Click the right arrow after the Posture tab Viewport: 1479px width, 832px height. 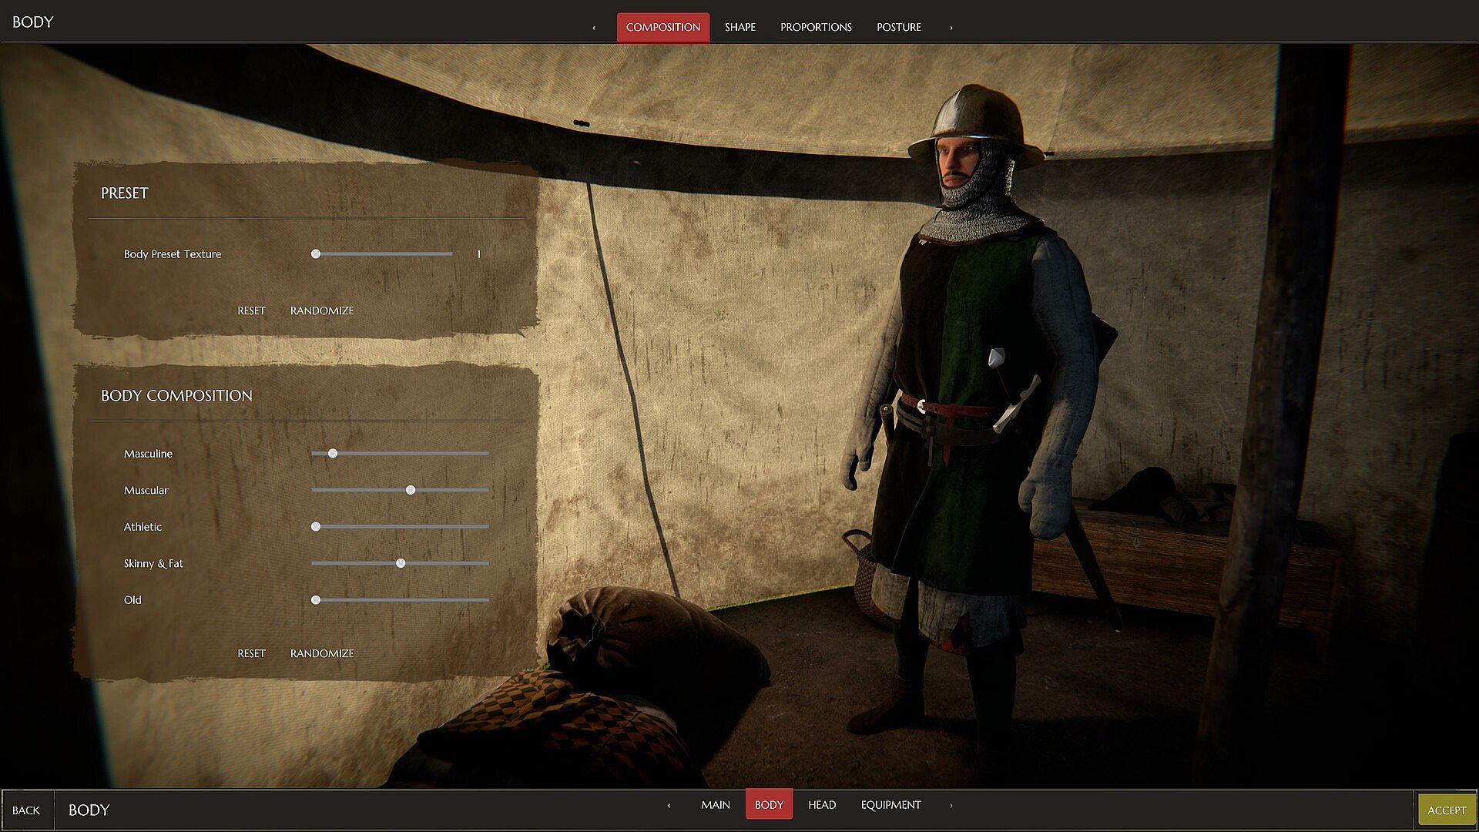pyautogui.click(x=951, y=28)
